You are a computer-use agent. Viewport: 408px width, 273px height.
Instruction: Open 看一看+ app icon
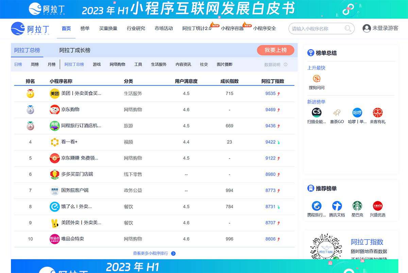(54, 142)
